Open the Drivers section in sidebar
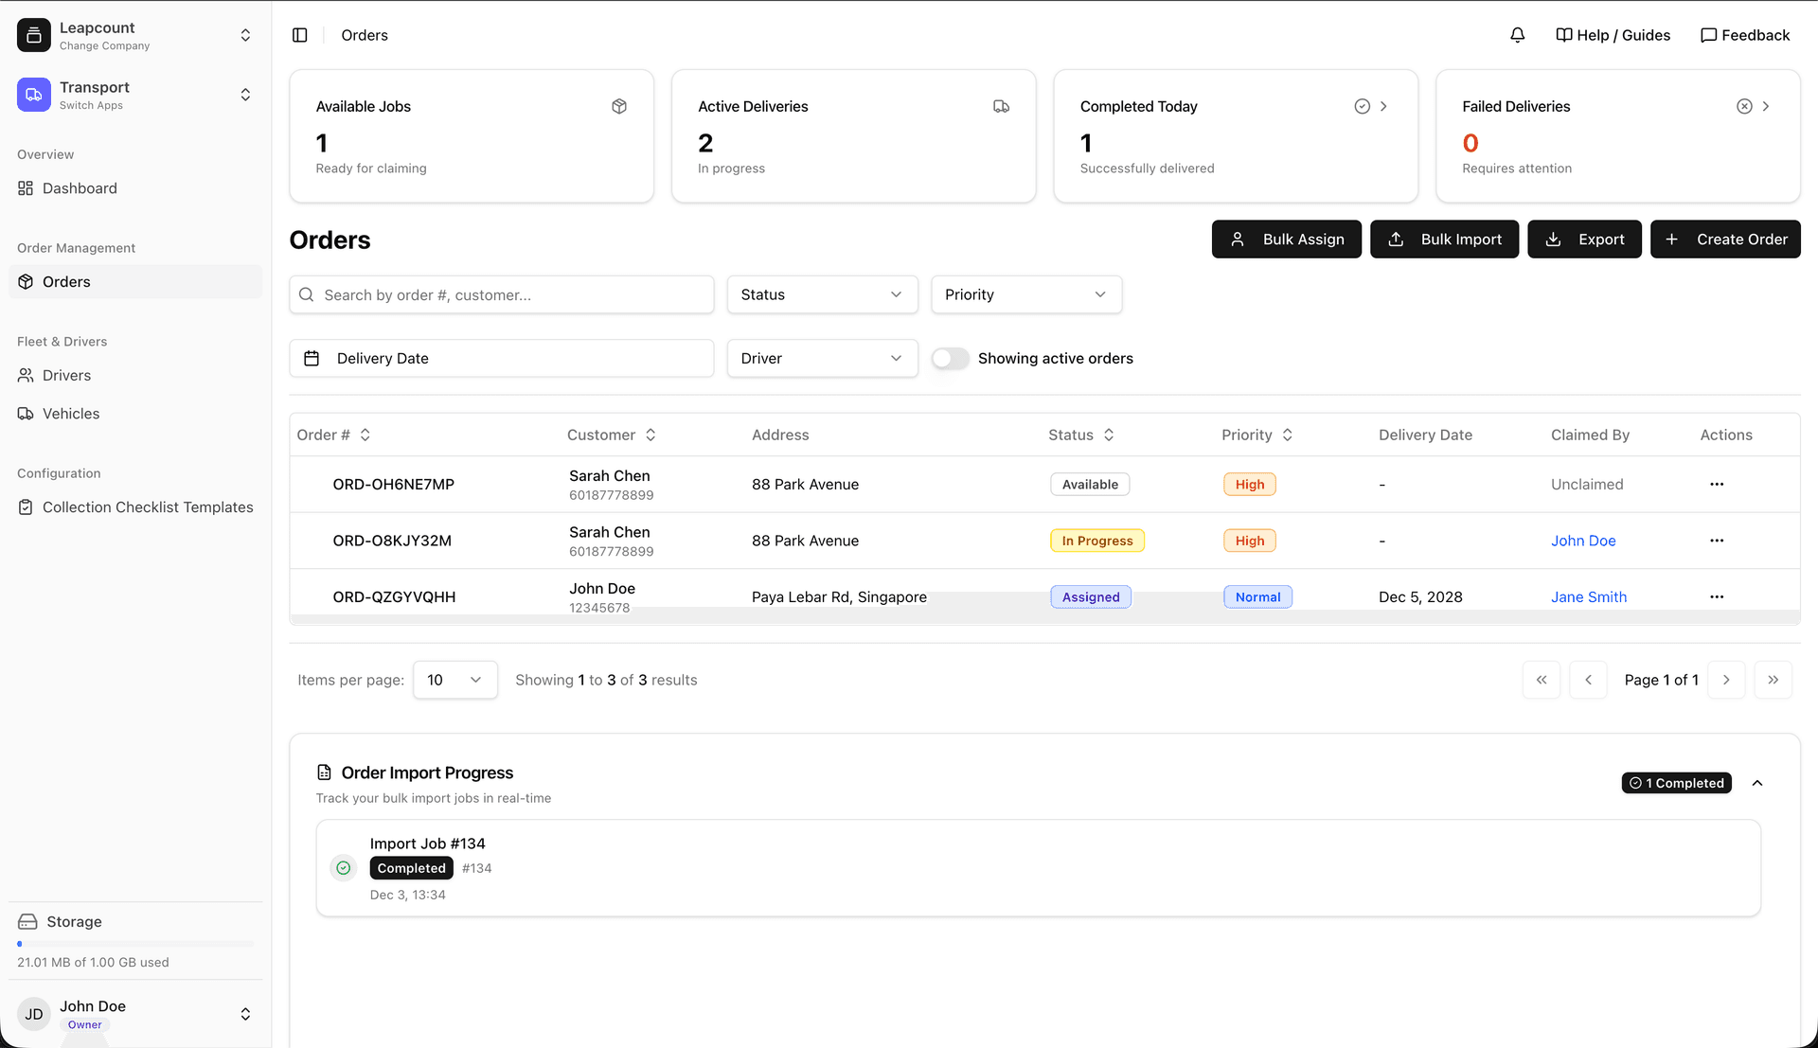This screenshot has height=1048, width=1818. point(66,375)
